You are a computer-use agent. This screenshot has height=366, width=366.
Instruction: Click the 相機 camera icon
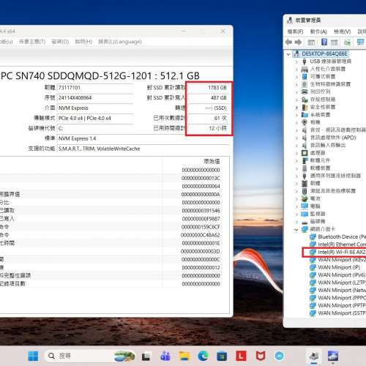(x=305, y=122)
